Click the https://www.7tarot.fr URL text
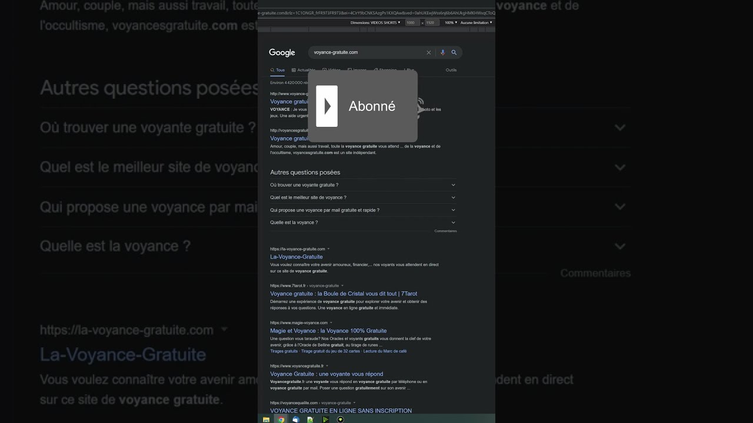The width and height of the screenshot is (753, 423). pos(288,286)
